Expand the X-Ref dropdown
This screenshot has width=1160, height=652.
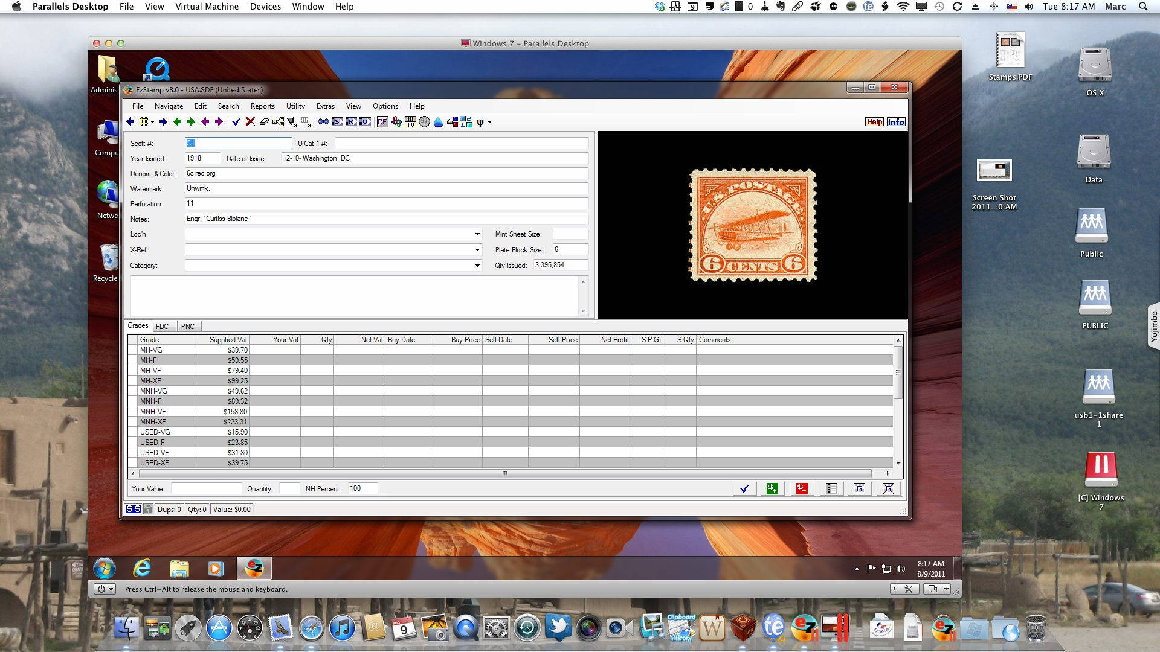coord(477,250)
